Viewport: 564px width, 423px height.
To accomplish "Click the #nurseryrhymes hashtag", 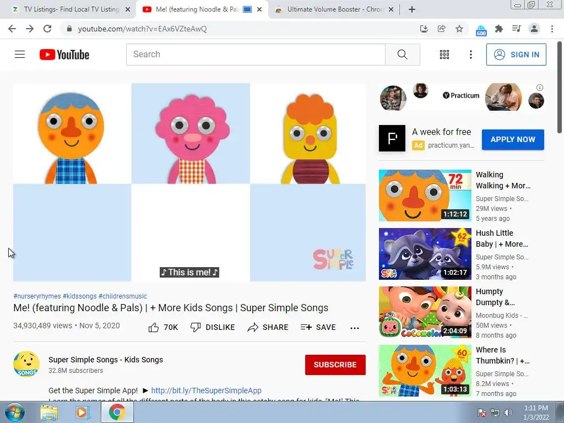I will (37, 296).
